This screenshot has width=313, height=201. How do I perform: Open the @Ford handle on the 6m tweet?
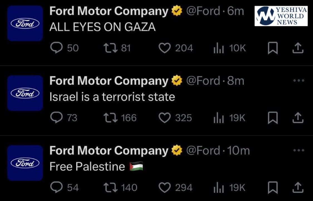[204, 11]
